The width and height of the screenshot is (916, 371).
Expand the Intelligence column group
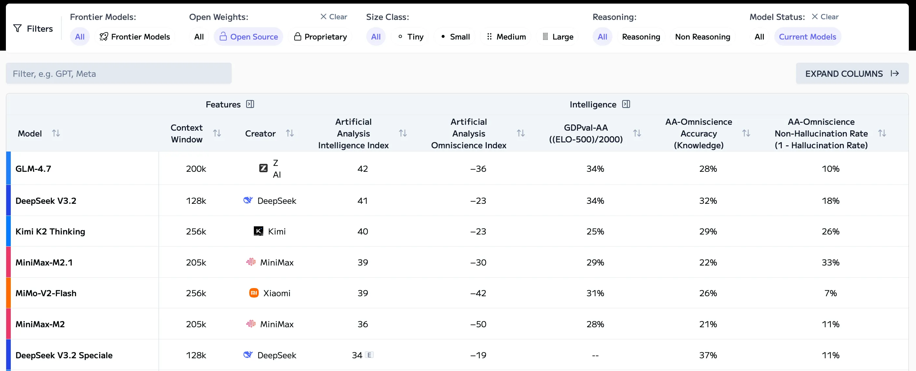626,104
